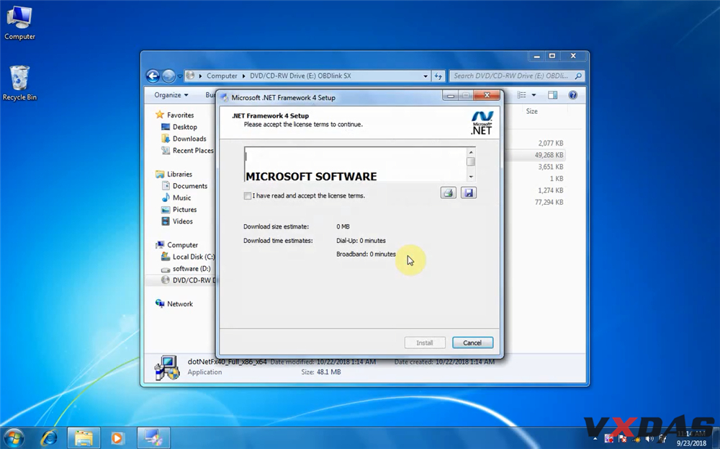The width and height of the screenshot is (720, 449).
Task: Open the Windows Start menu
Action: tap(14, 438)
